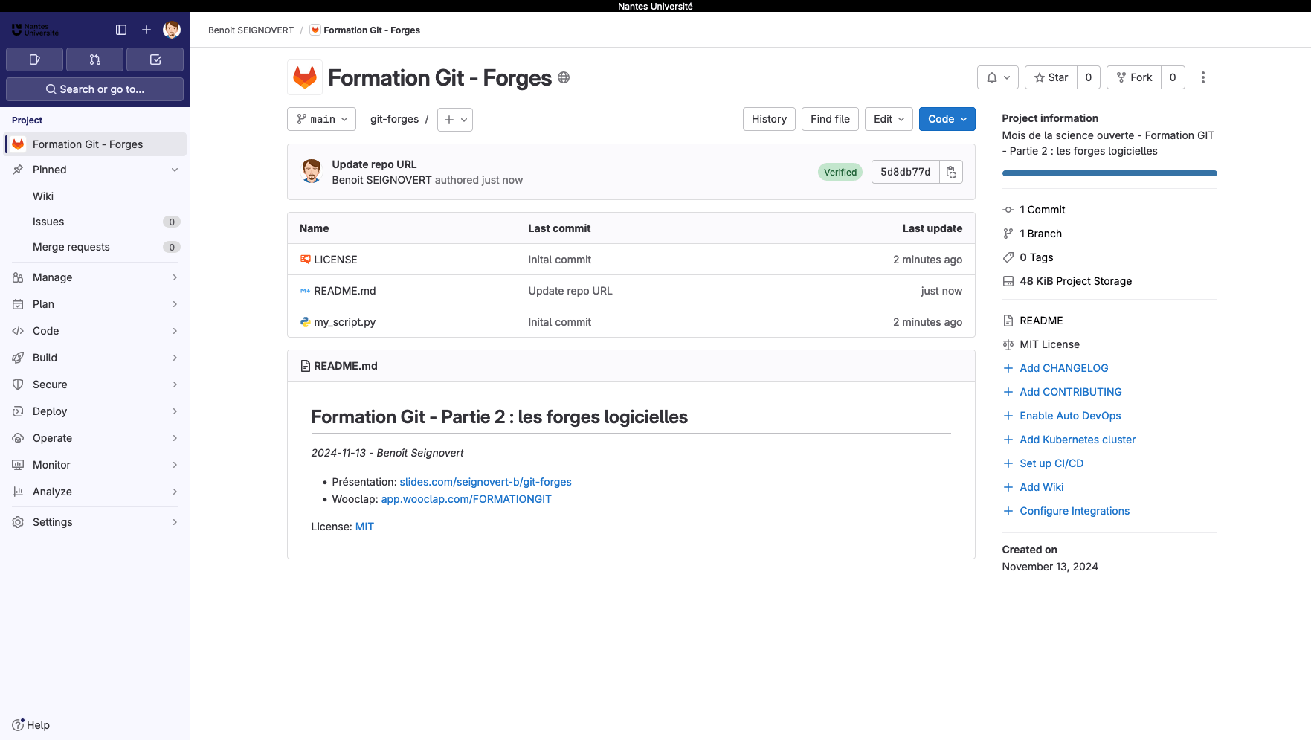The width and height of the screenshot is (1311, 740).
Task: Click the MIT License scales icon
Action: [1008, 344]
